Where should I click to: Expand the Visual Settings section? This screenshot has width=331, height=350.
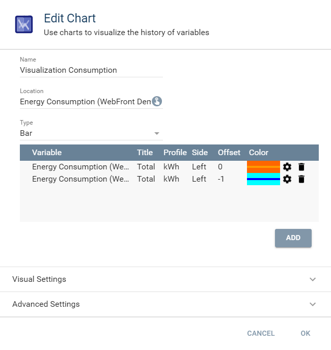(165, 279)
